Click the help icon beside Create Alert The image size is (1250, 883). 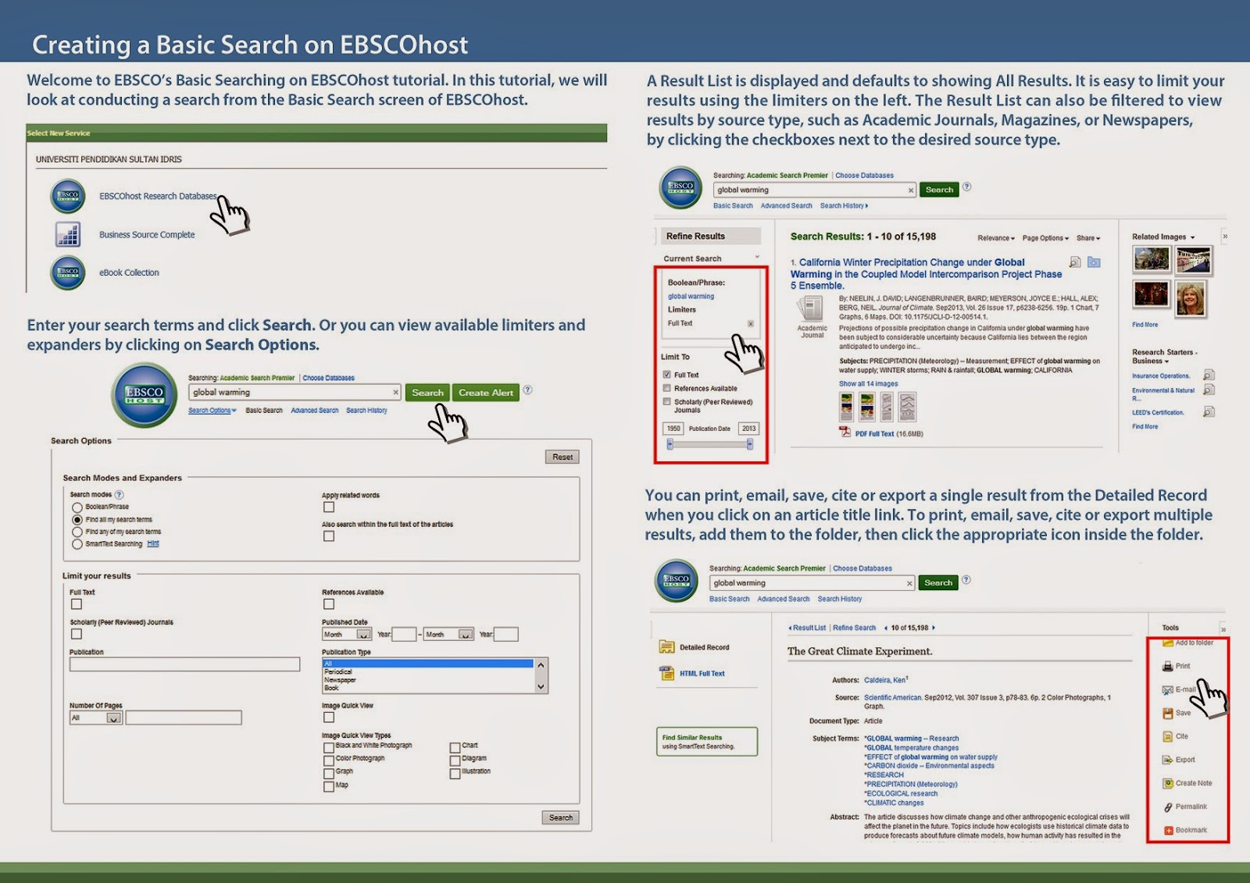527,390
